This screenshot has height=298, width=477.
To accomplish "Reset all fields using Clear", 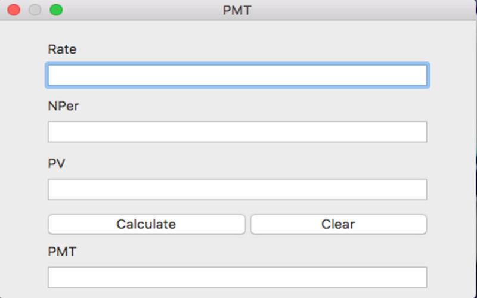I will pos(339,225).
